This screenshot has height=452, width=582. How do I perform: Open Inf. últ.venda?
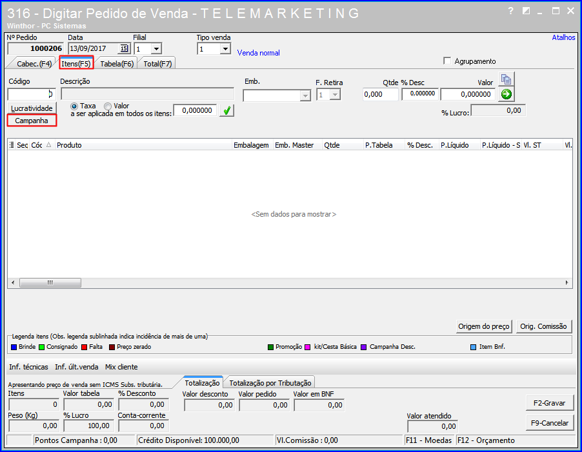pos(77,367)
